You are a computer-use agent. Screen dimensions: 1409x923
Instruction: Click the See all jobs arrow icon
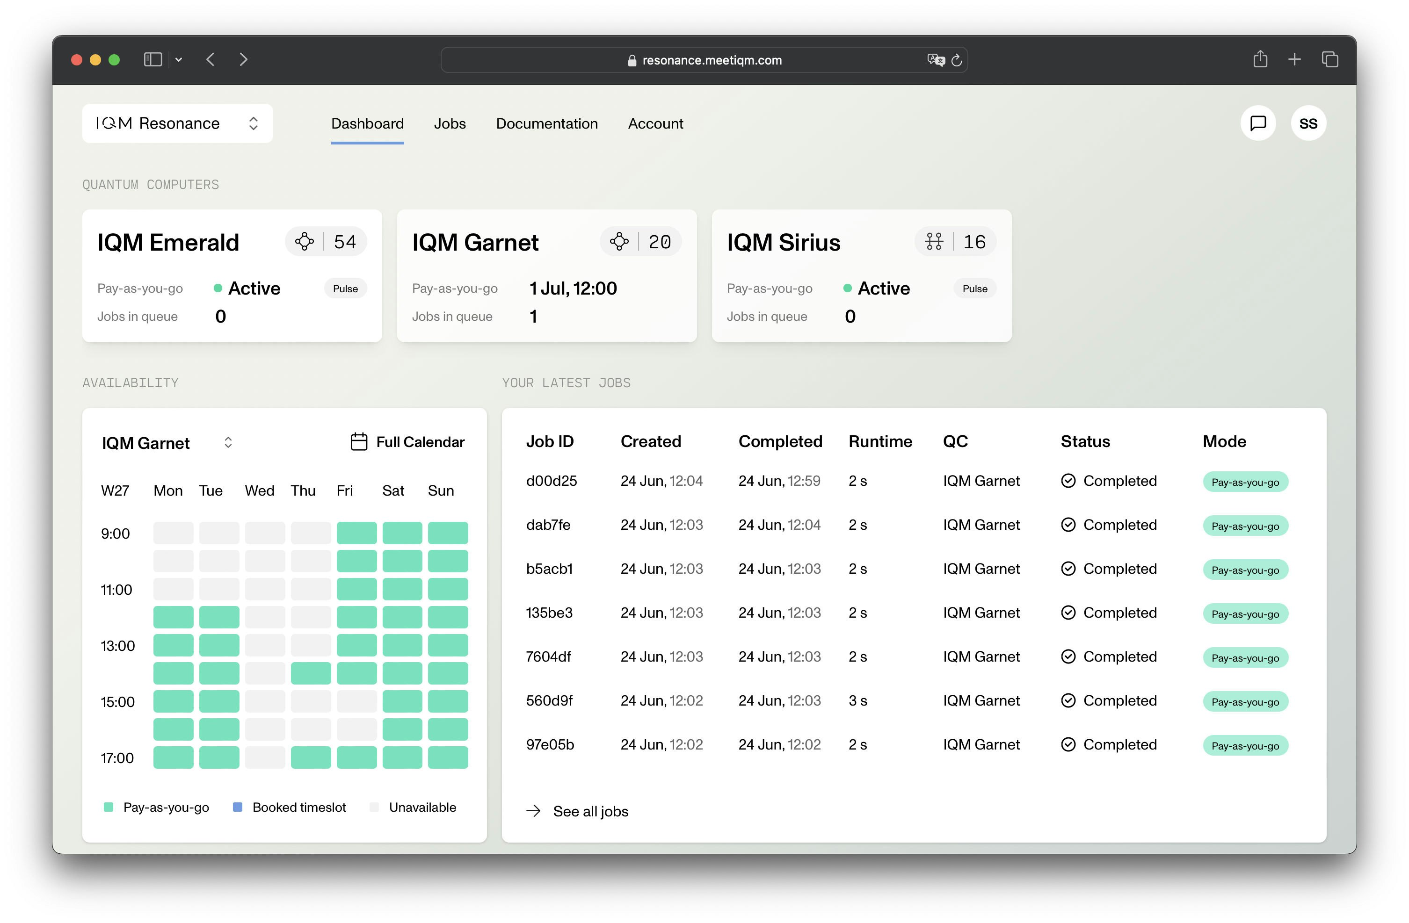(x=533, y=811)
